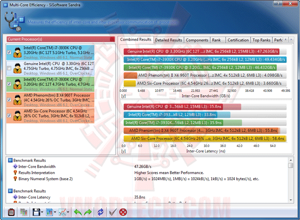Open the bar chart icon dropdown arrow
Viewport: 300px width, 220px height.
coord(55,212)
